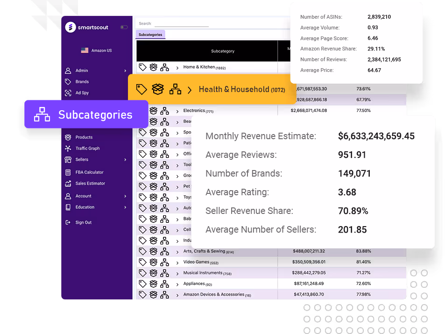
Task: Select the Seller Revenue Share value 70.89%
Action: (353, 211)
